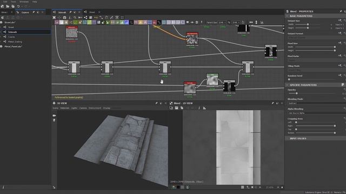This screenshot has height=194, width=346.
Task: Open Camera menu in 3D View
Action: pyautogui.click(x=83, y=108)
